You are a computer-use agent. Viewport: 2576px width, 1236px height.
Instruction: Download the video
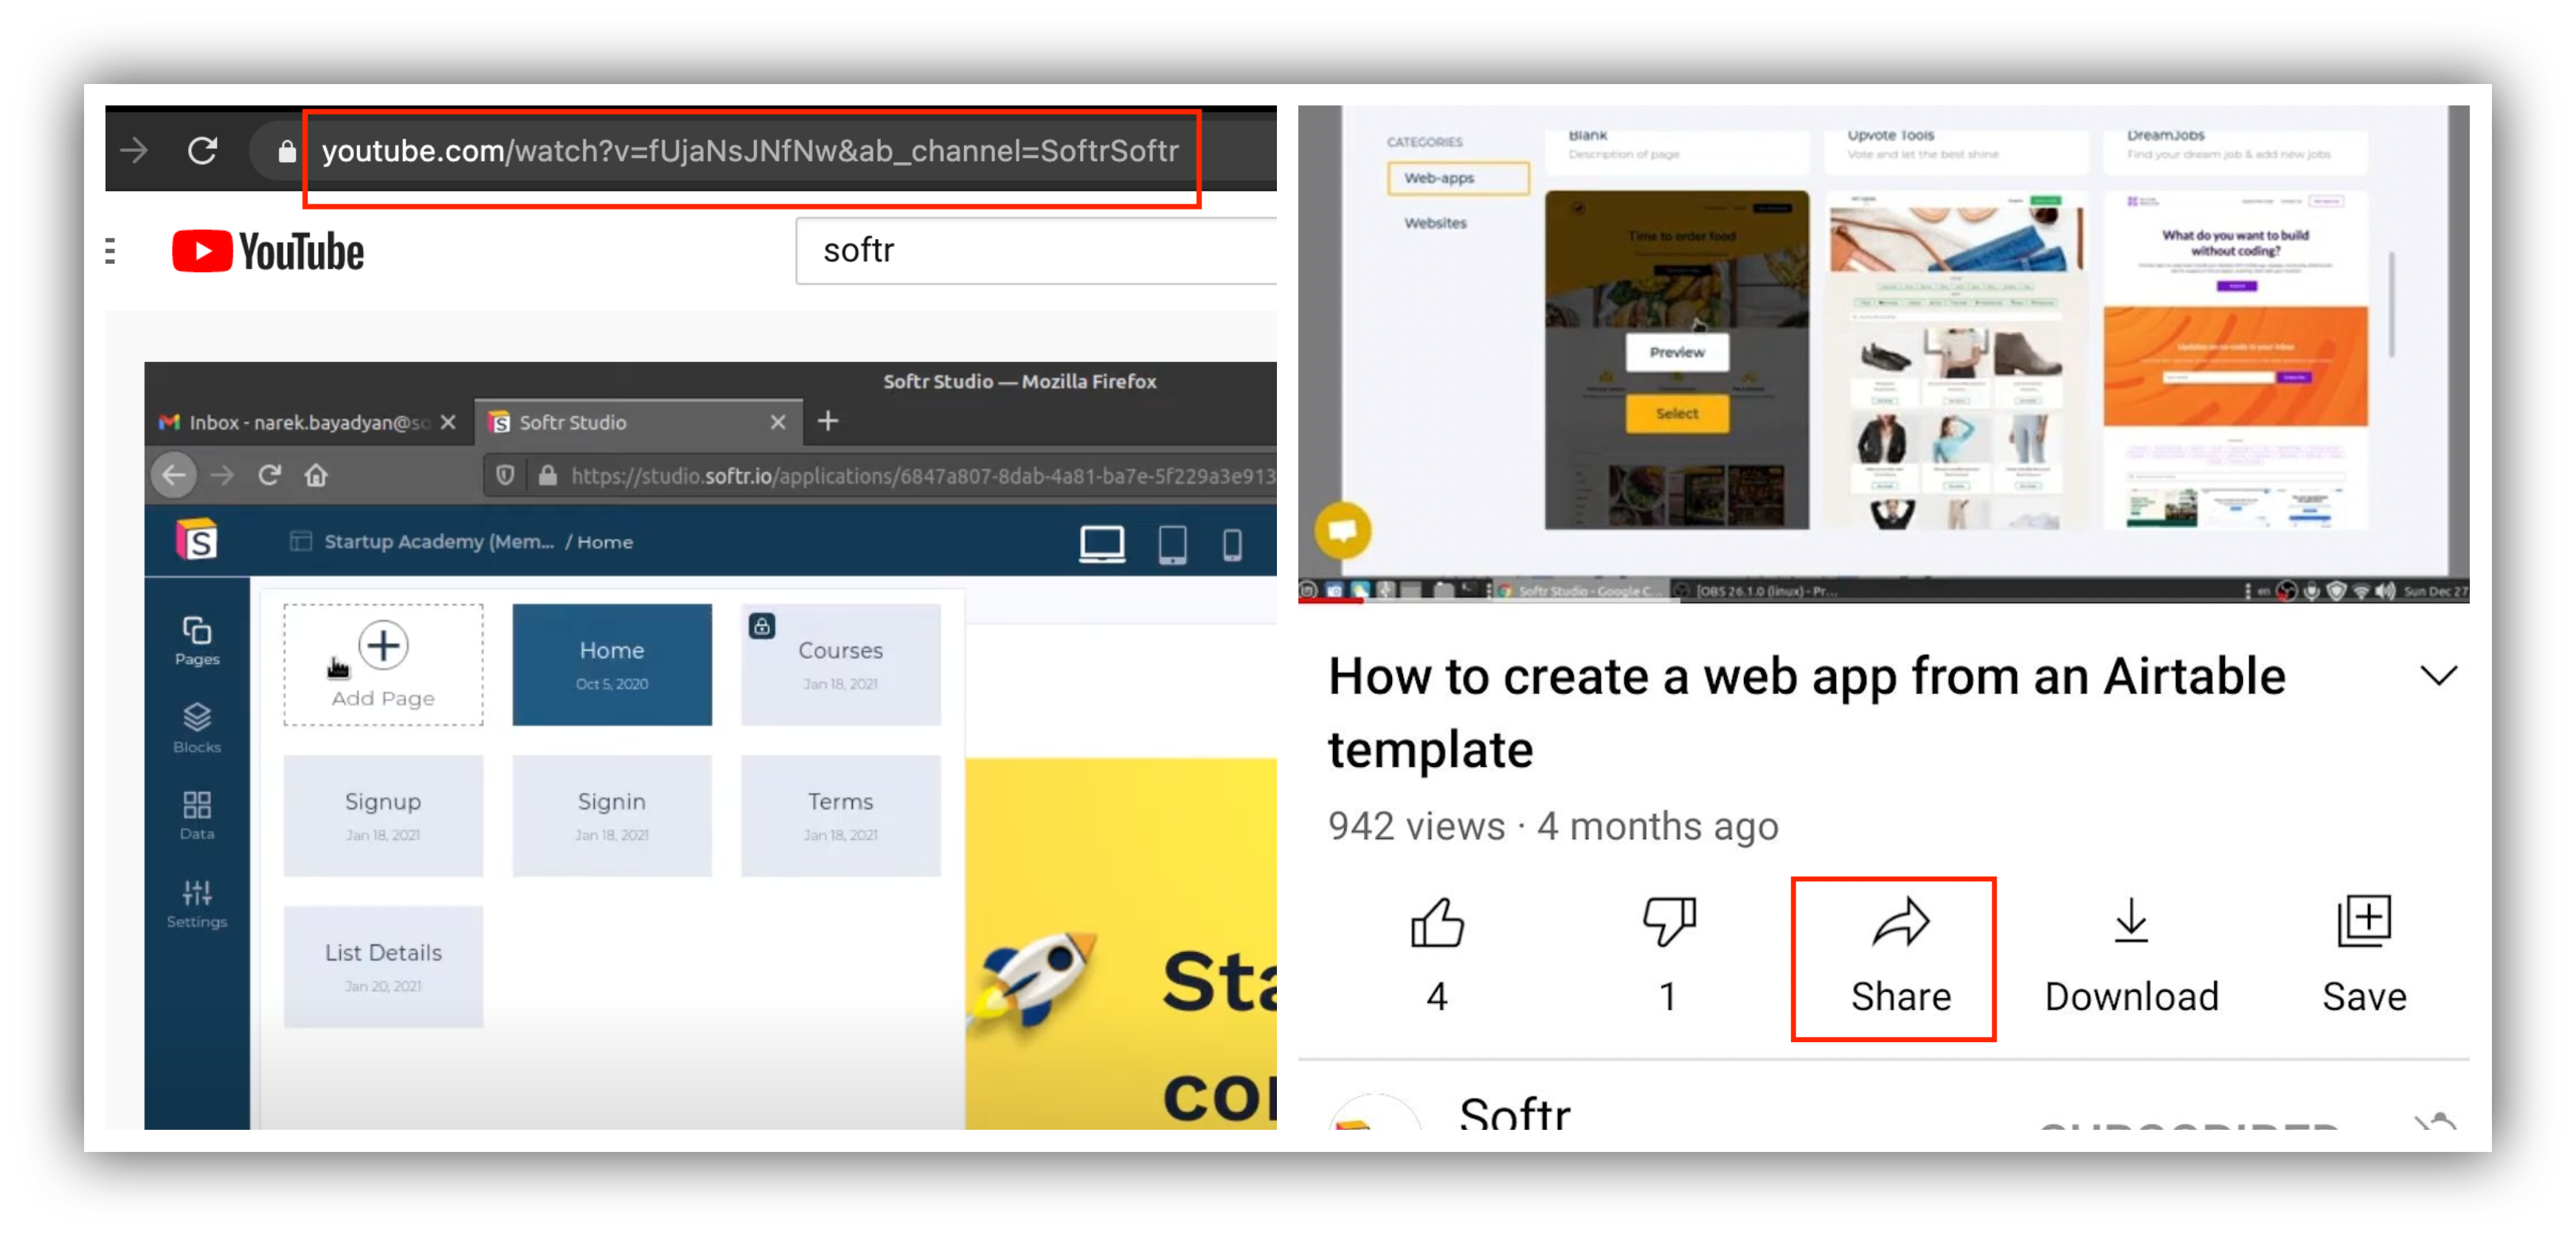coord(2131,956)
